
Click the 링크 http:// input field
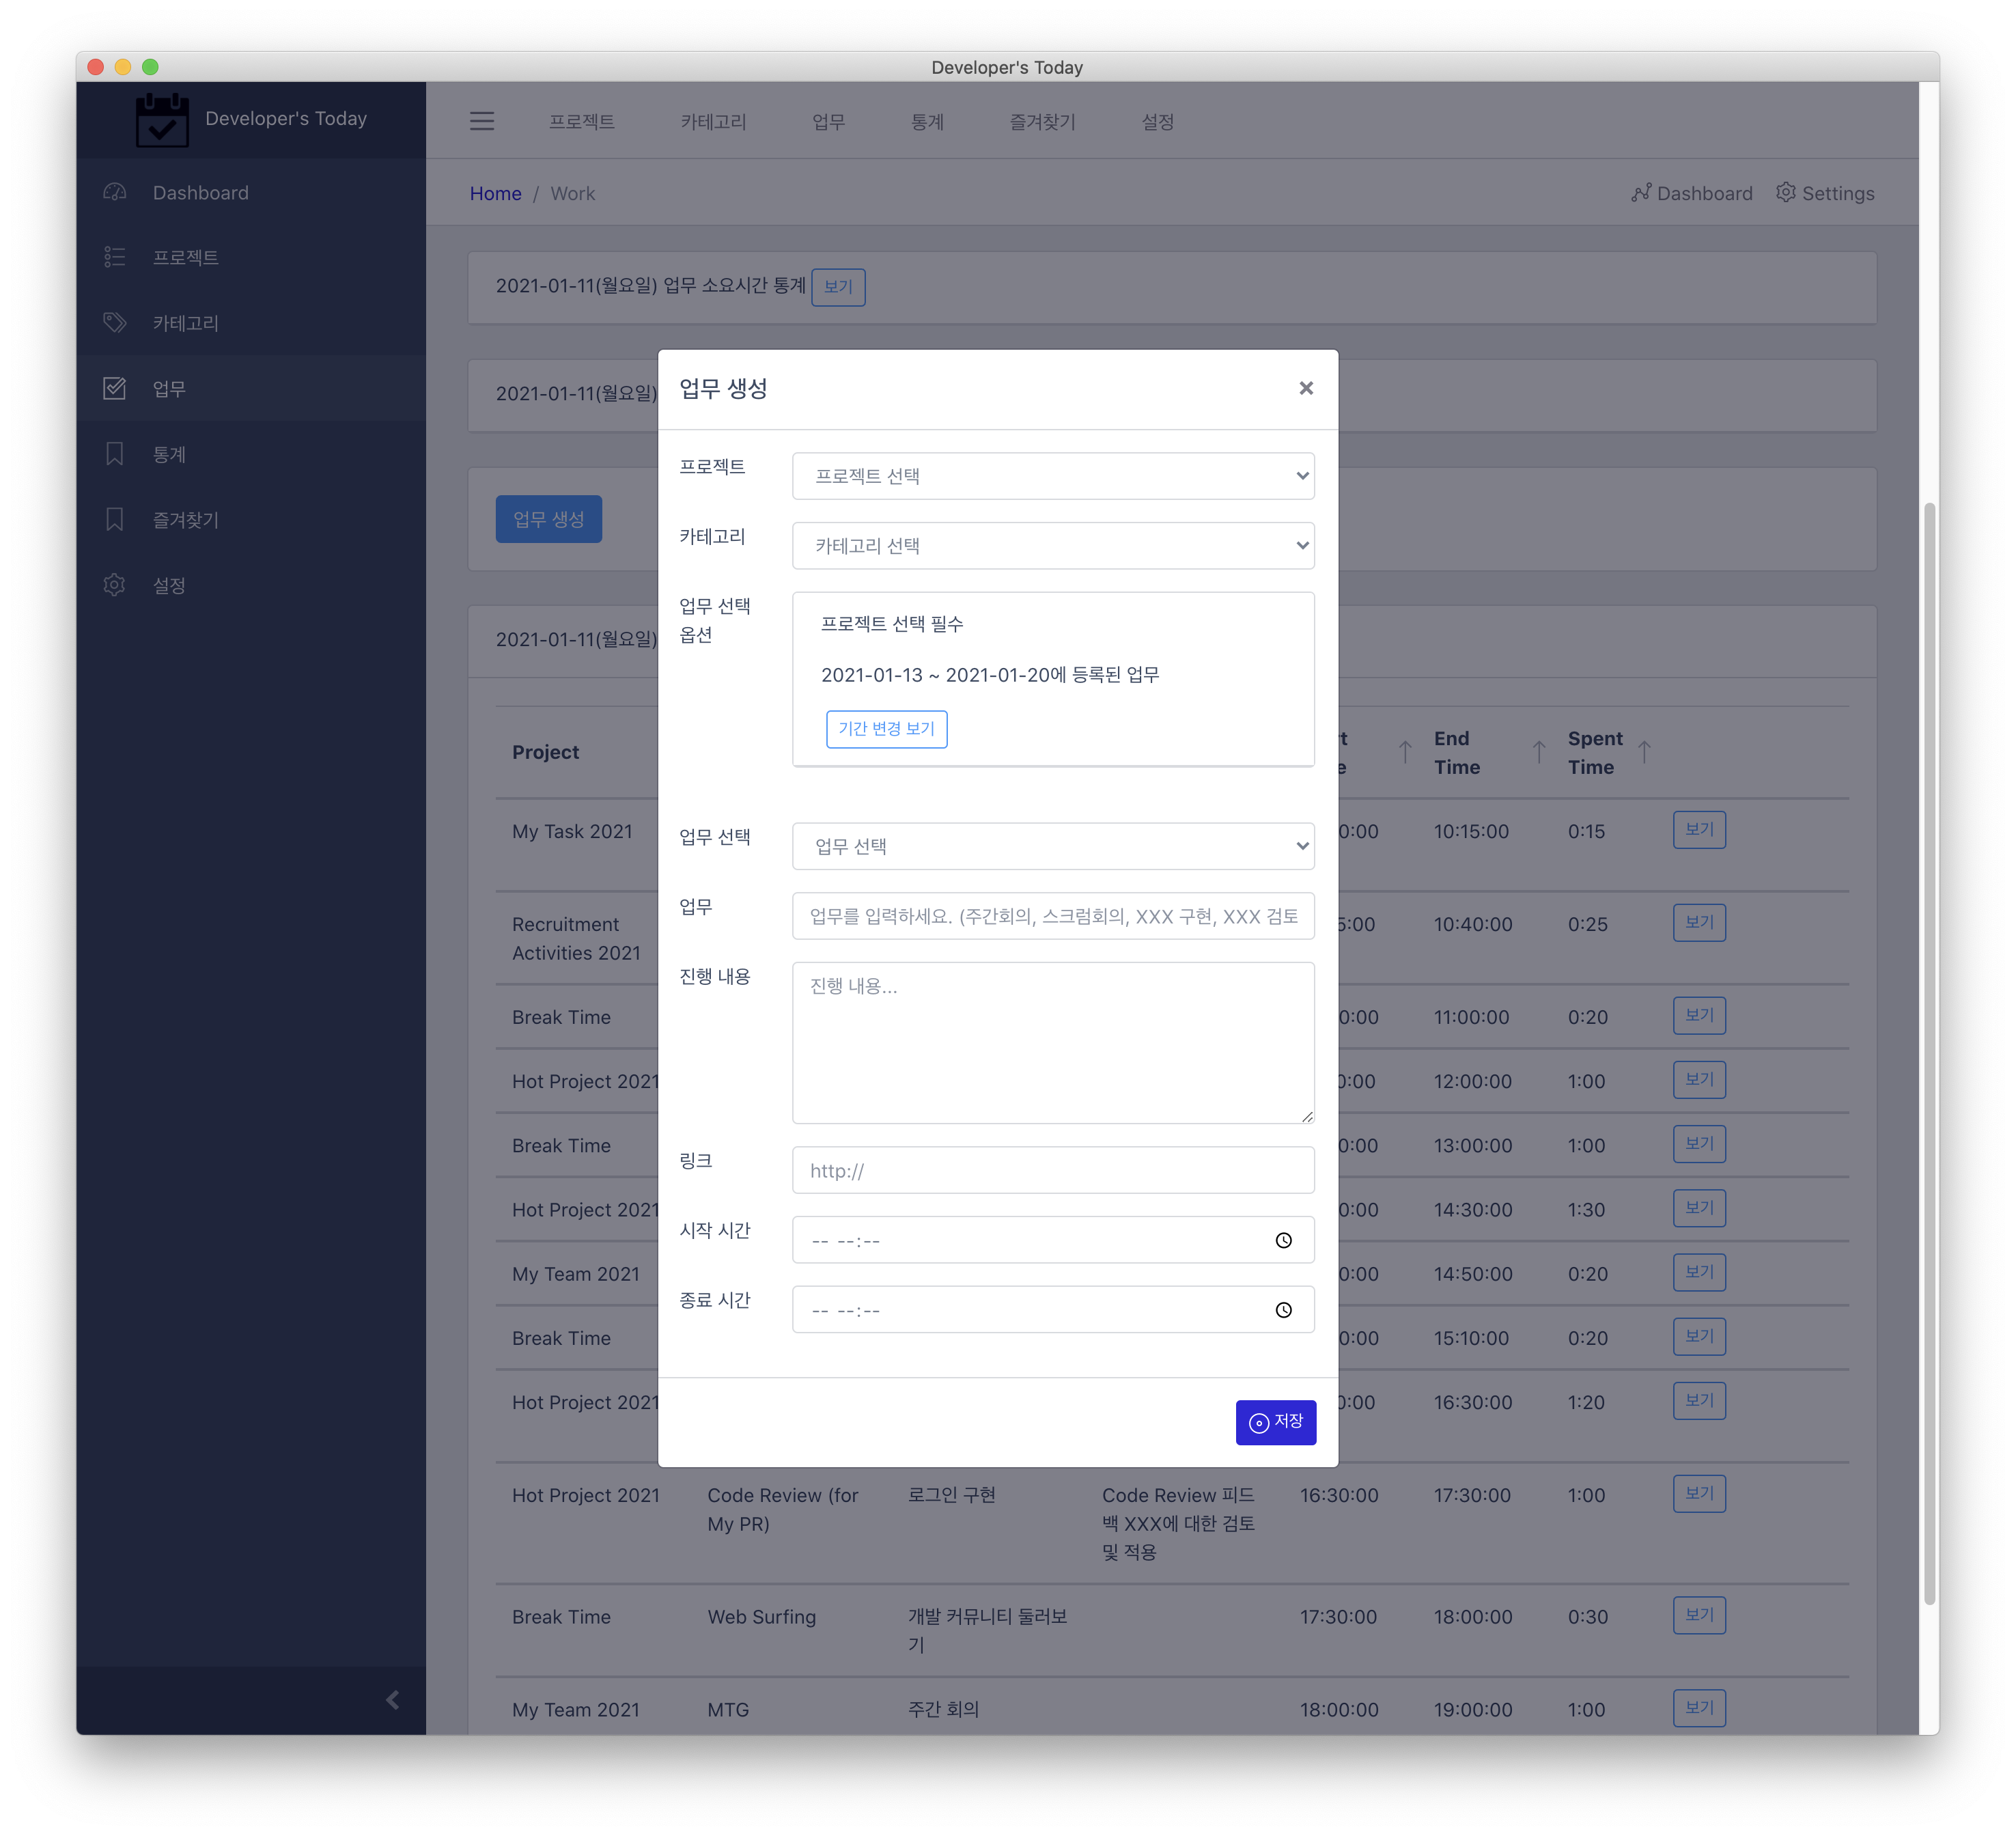tap(1053, 1170)
